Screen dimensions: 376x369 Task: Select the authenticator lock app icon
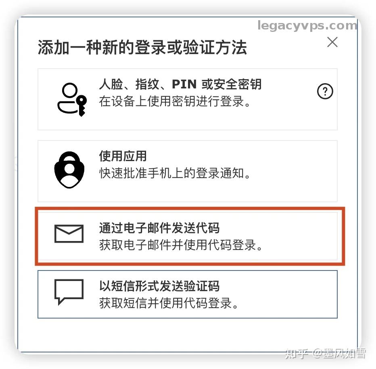(69, 170)
